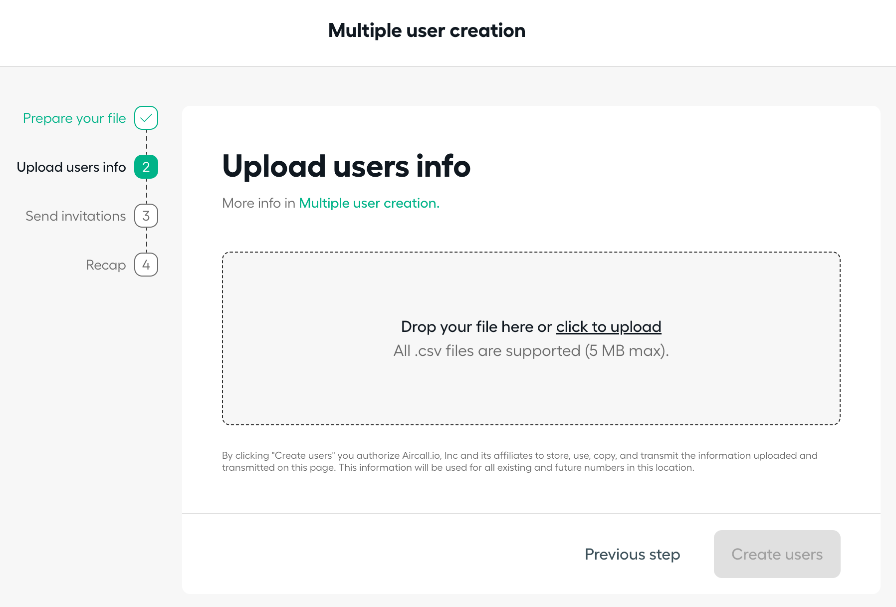This screenshot has height=607, width=896.
Task: Click inside the dashed file drop zone
Action: tap(531, 338)
